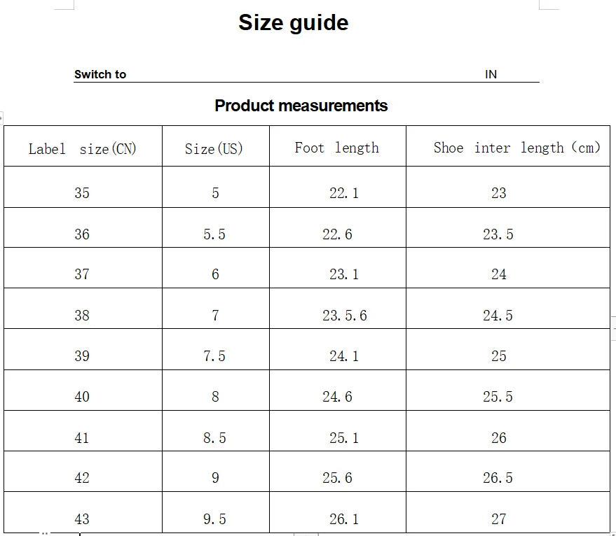This screenshot has width=616, height=536.
Task: Select CN label size 43 cell
Action: (82, 519)
